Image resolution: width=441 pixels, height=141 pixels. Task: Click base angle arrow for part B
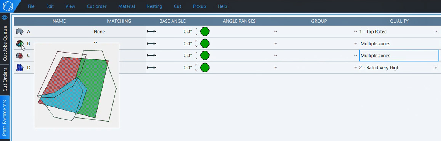(x=152, y=43)
